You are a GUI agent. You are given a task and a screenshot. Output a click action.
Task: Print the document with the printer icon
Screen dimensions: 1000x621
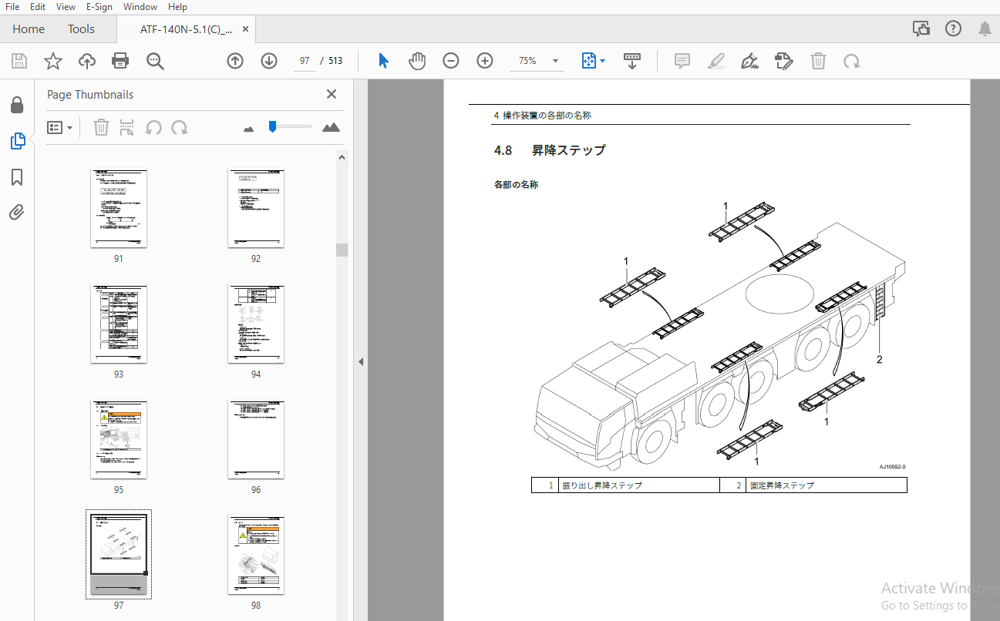tap(120, 61)
